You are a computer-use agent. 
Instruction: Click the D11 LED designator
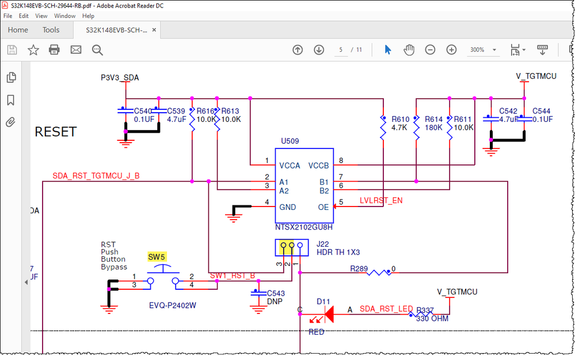click(323, 301)
